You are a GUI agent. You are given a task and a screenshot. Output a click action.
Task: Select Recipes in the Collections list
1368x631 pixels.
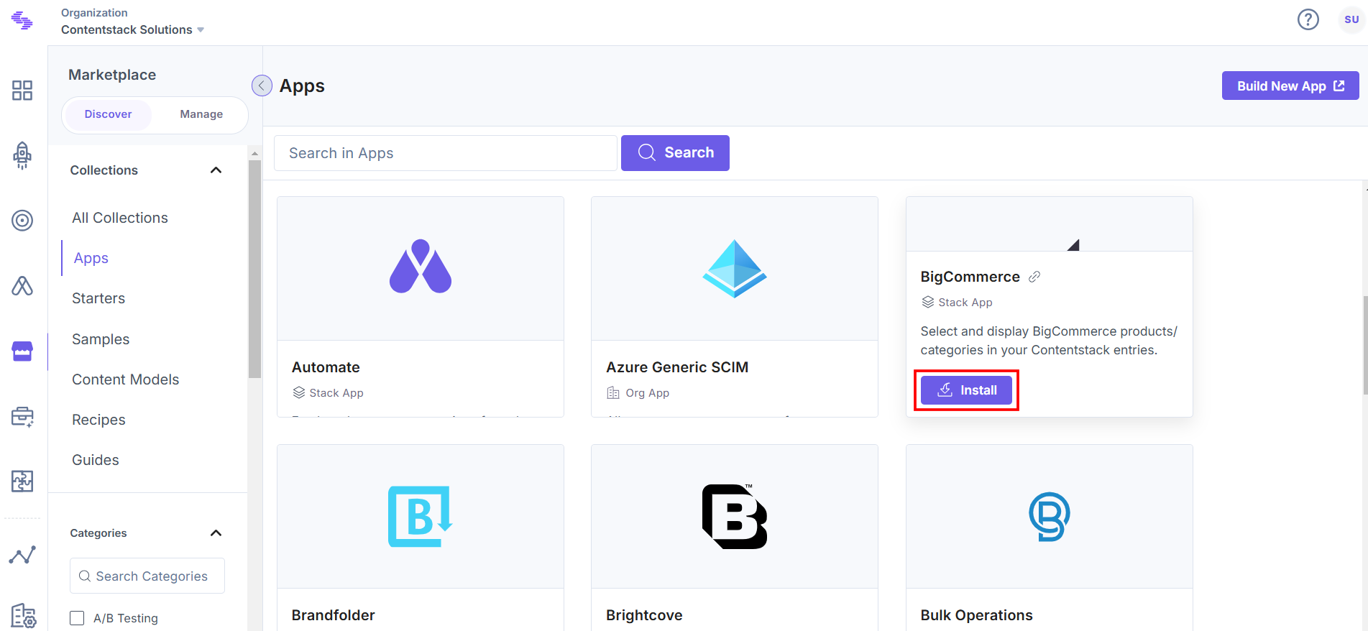point(98,420)
